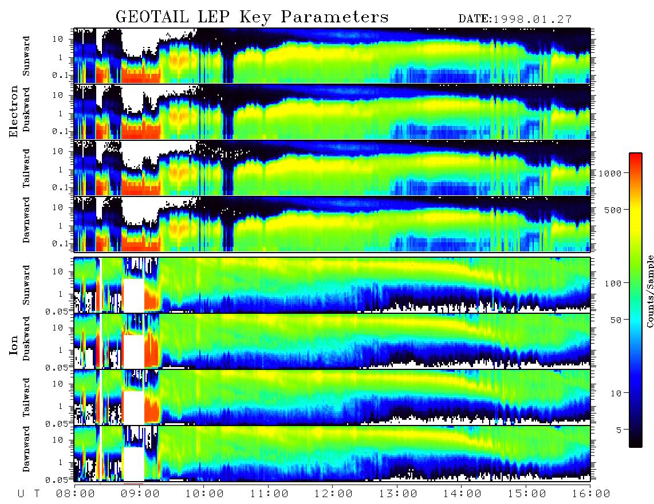Click the Counts/Sample colorbar title
654x504 pixels.
pos(649,291)
